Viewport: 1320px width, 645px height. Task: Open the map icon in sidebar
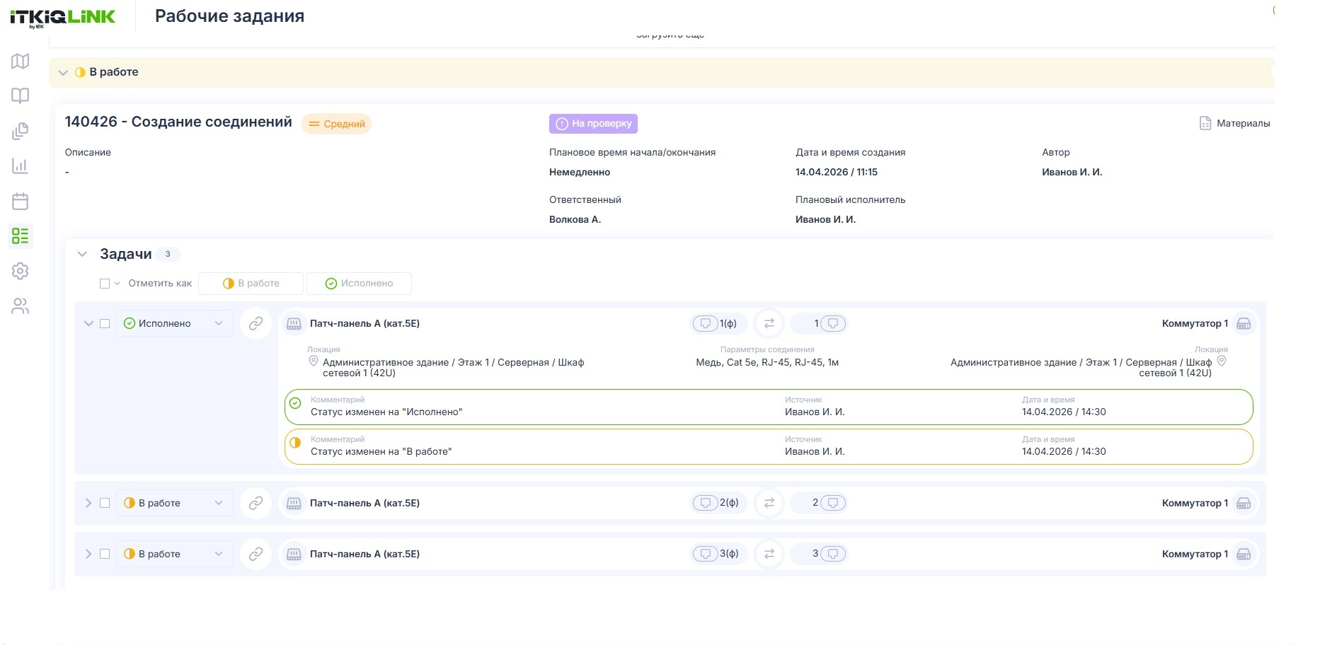pos(21,62)
